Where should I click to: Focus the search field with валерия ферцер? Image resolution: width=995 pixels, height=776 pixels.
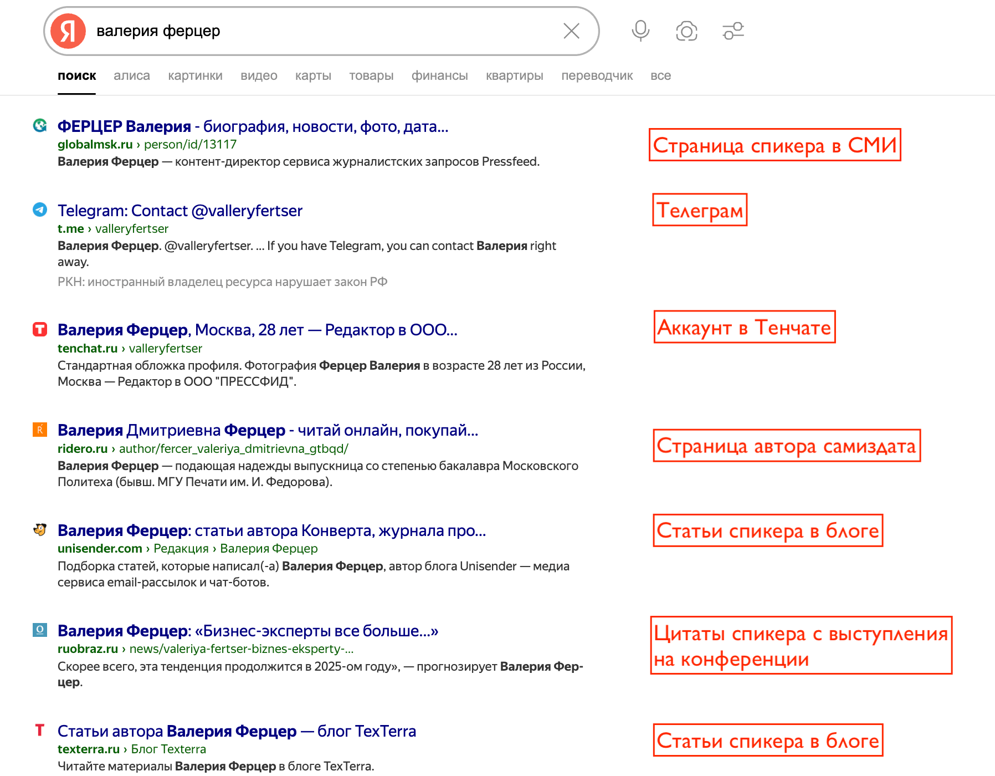(x=321, y=31)
